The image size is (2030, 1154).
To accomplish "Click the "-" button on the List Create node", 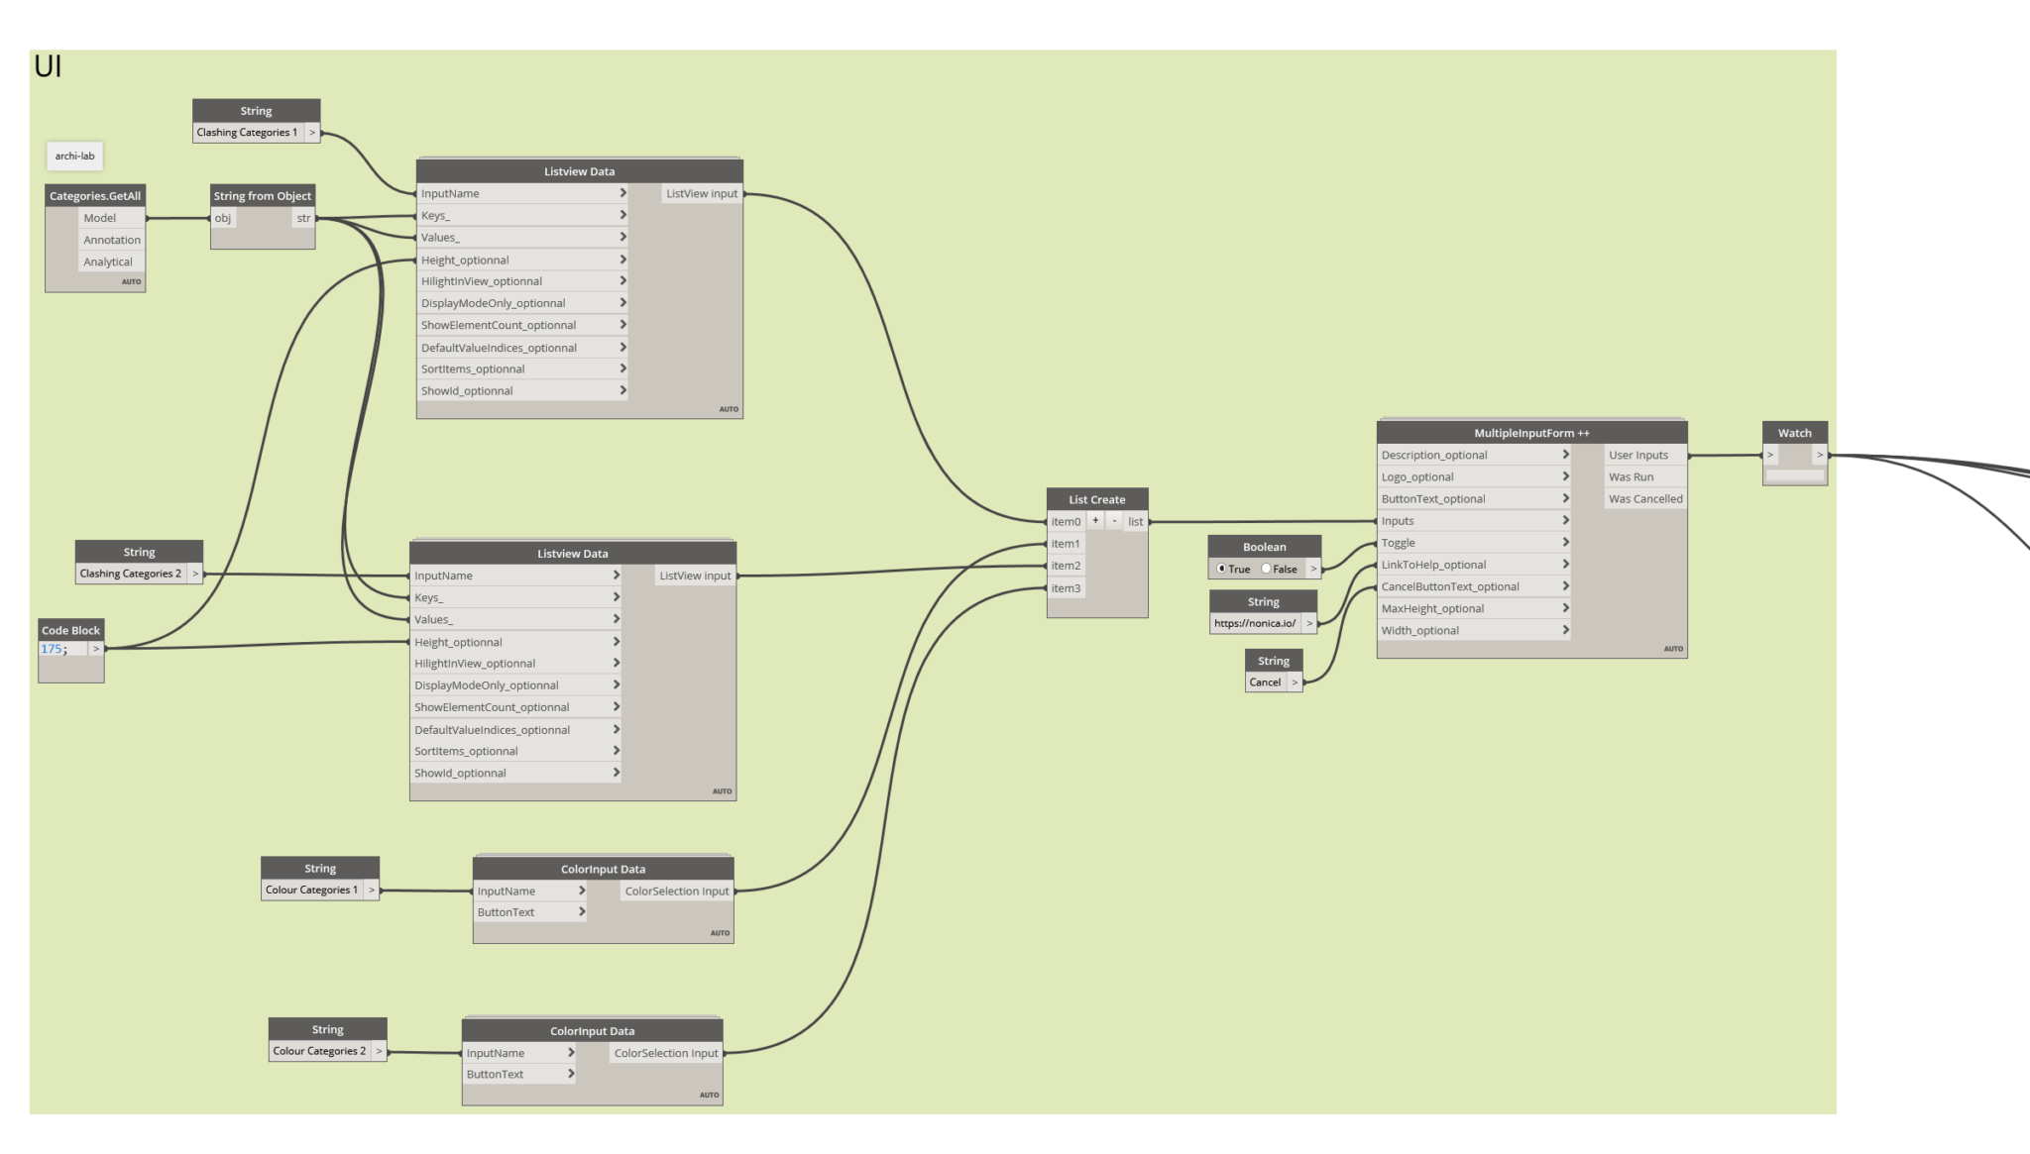I will 1114,520.
